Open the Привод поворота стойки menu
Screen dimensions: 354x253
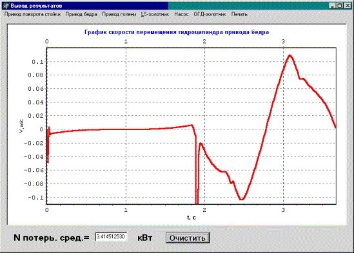(x=32, y=14)
